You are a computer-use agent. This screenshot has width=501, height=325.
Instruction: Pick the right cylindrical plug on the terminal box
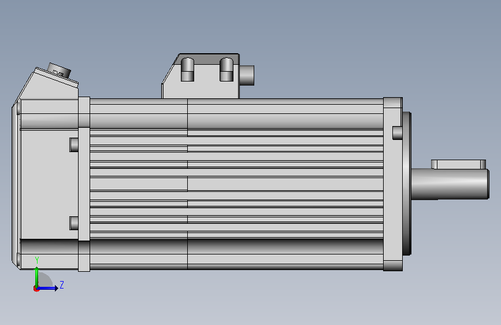(227, 69)
